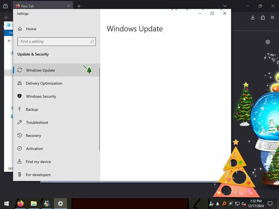Open Firefox hamburger application menu
This screenshot has width=279, height=209.
click(272, 17)
